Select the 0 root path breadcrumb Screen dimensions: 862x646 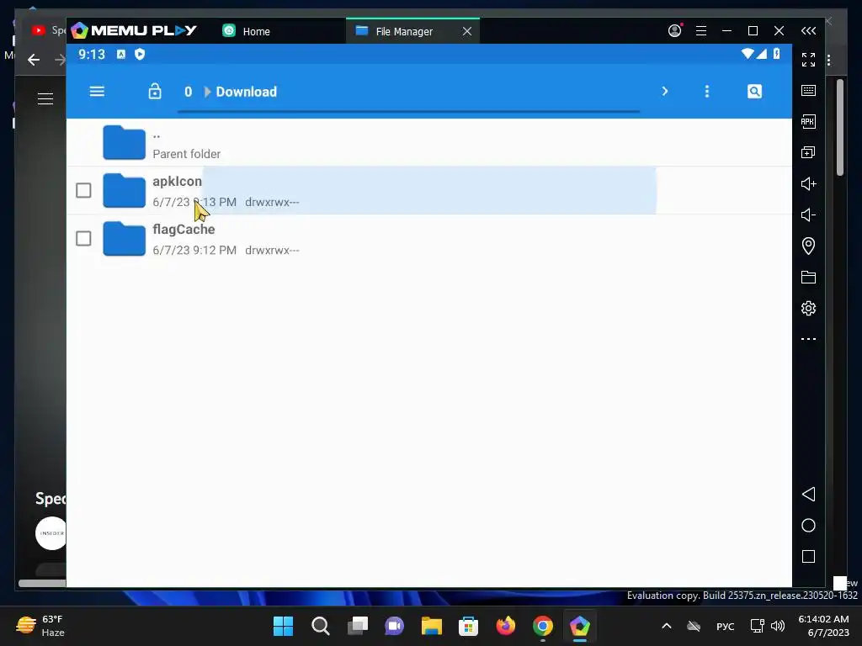click(188, 92)
